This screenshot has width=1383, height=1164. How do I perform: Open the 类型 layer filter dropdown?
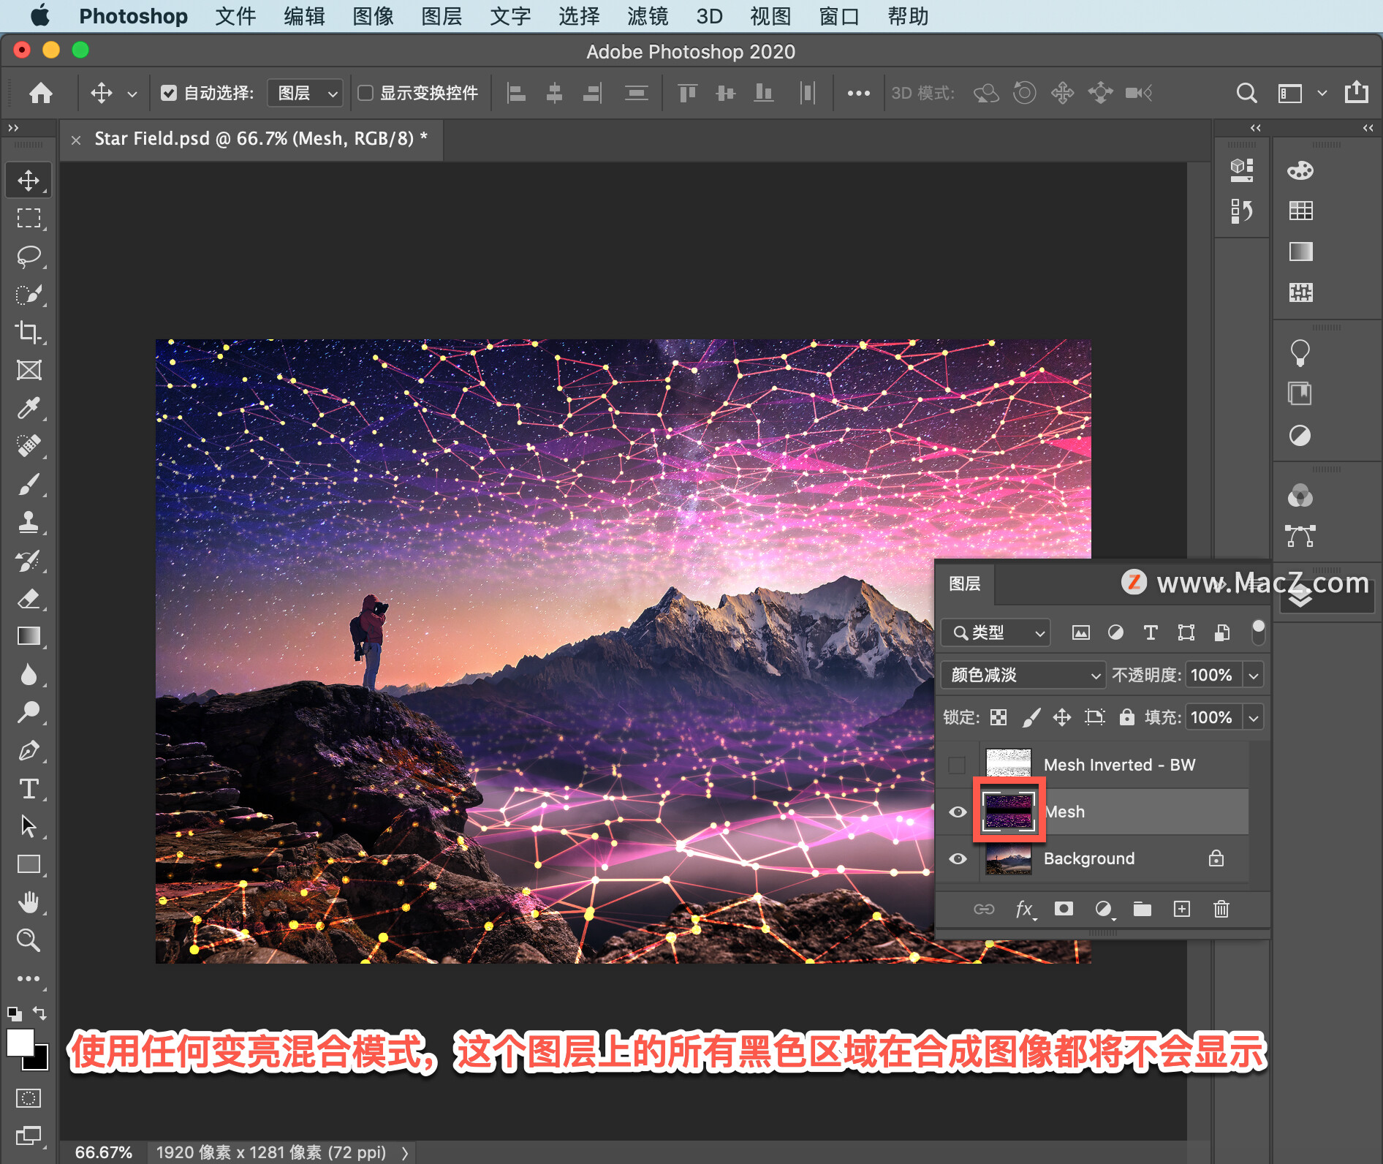996,632
